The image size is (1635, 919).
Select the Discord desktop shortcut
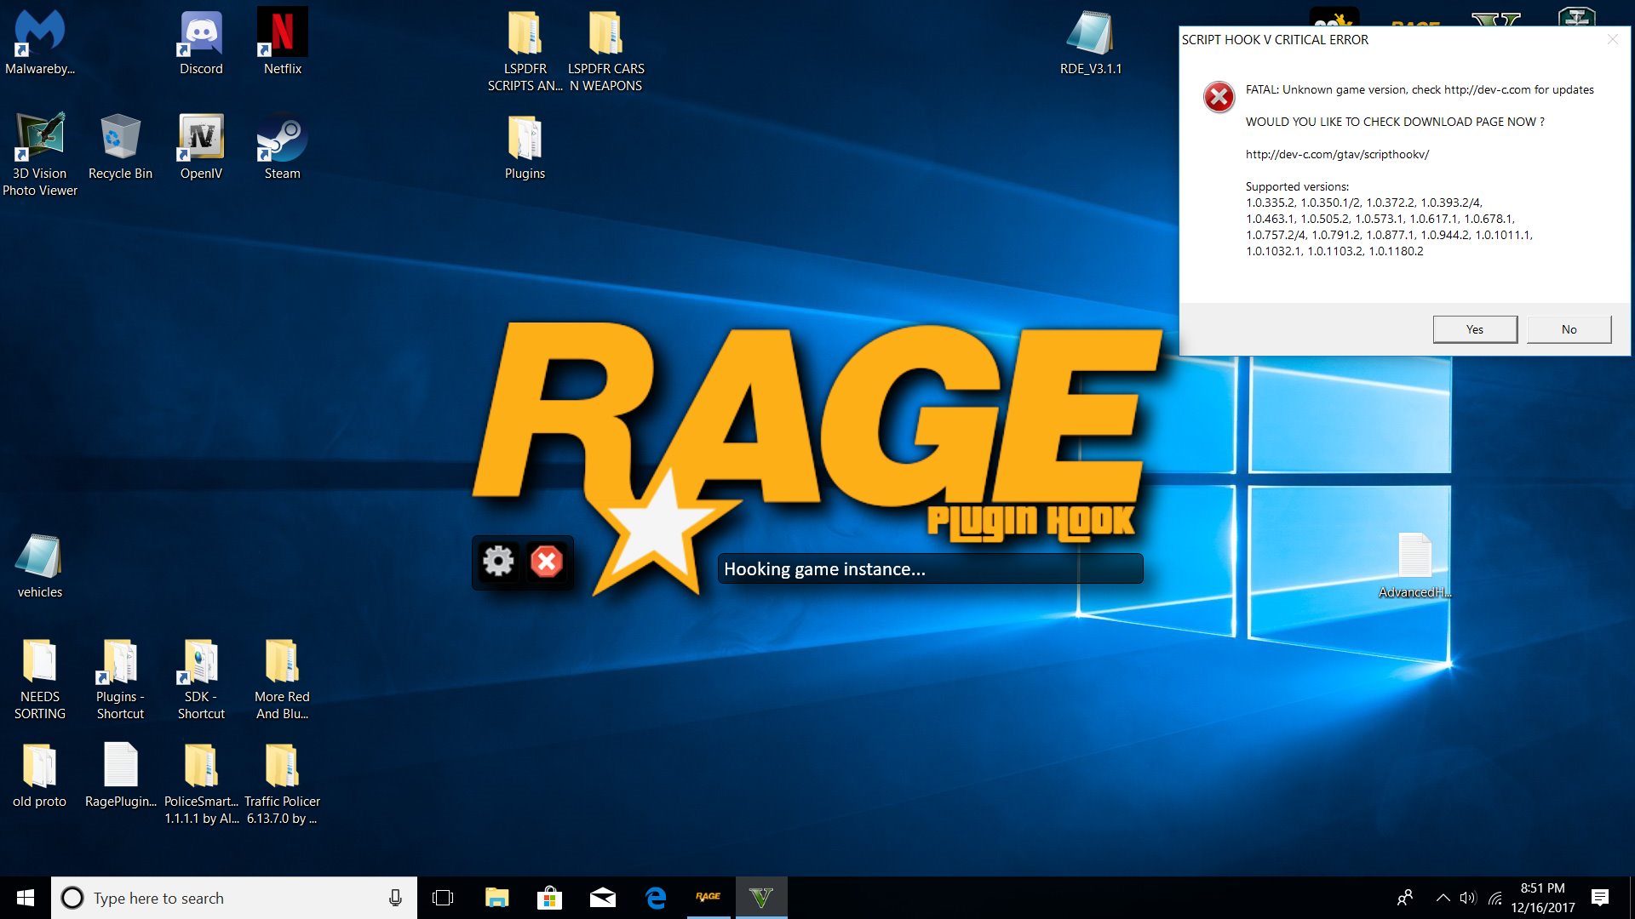[201, 34]
